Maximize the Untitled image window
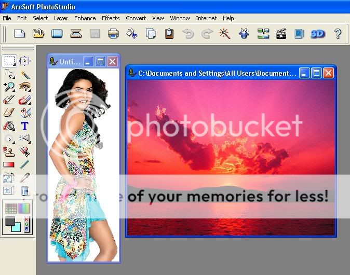This screenshot has width=350, height=275. pyautogui.click(x=100, y=62)
